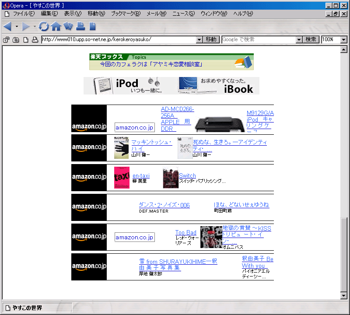
Task: Open the ウィンドウ(W) menu
Action: [x=214, y=14]
